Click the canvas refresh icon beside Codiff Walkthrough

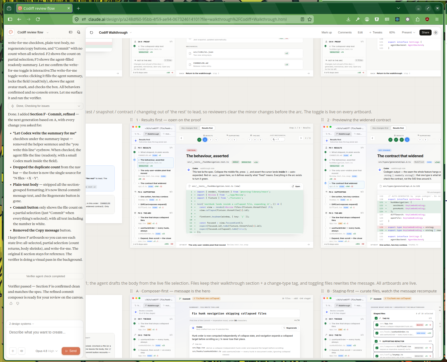coord(91,33)
